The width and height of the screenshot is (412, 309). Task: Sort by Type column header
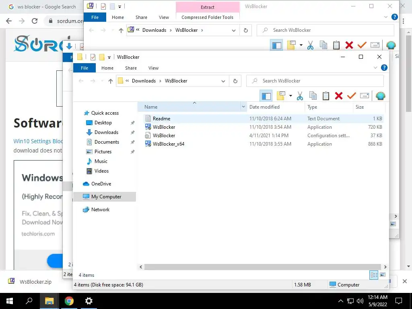329,107
